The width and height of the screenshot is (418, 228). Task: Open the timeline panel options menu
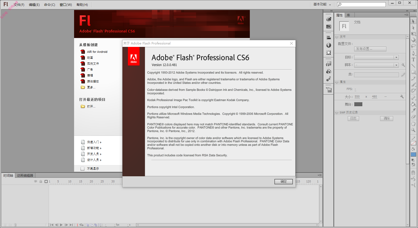pyautogui.click(x=320, y=175)
